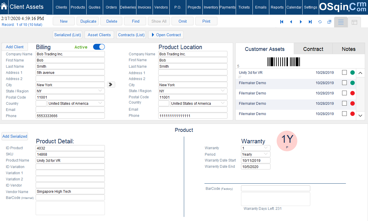368x221 pixels.
Task: Click the Warranty Date Start field
Action: point(255,160)
